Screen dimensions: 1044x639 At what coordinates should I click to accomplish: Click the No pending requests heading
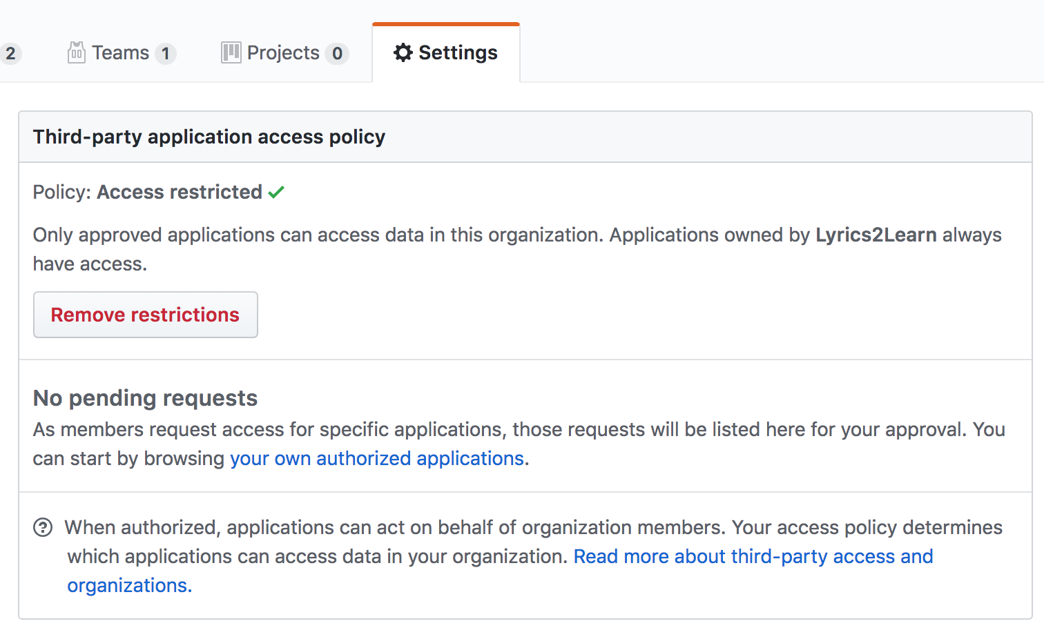pos(144,397)
